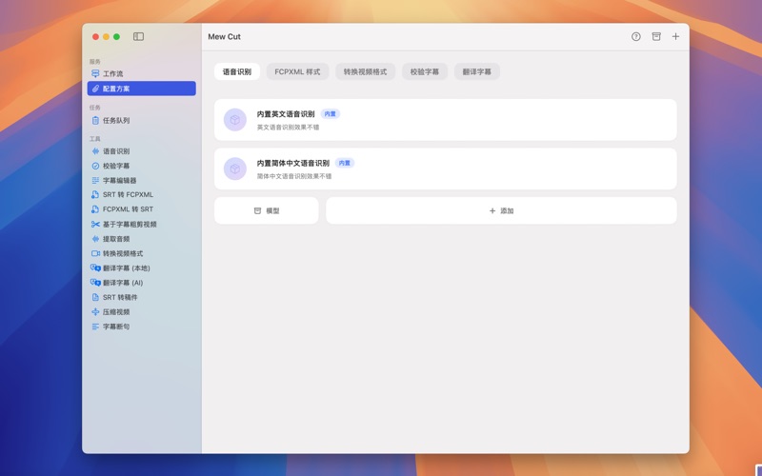Open 转换视频格式 tool in sidebar
Screen dimensions: 762x476
(141, 253)
